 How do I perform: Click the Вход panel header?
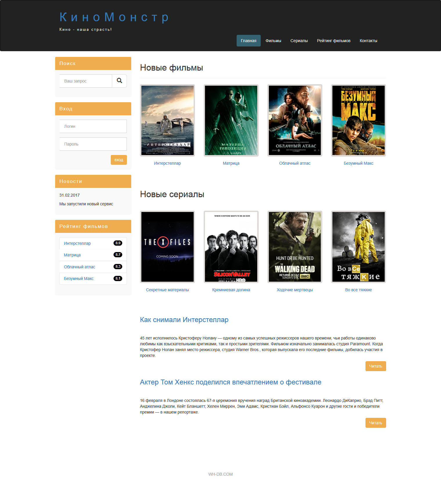[x=93, y=109]
